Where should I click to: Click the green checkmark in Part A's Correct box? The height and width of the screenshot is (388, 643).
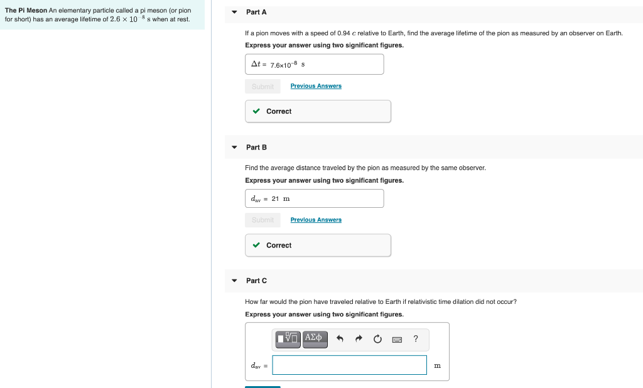[256, 111]
